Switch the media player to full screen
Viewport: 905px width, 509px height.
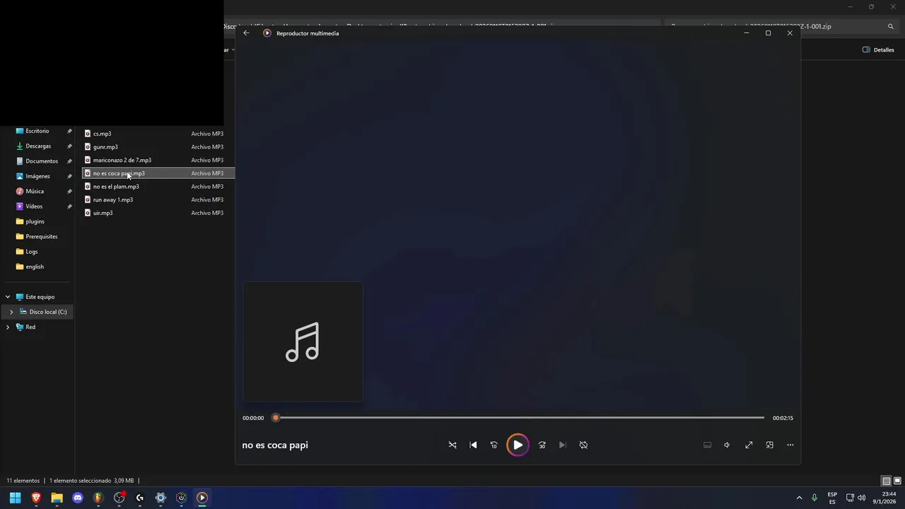coord(749,445)
